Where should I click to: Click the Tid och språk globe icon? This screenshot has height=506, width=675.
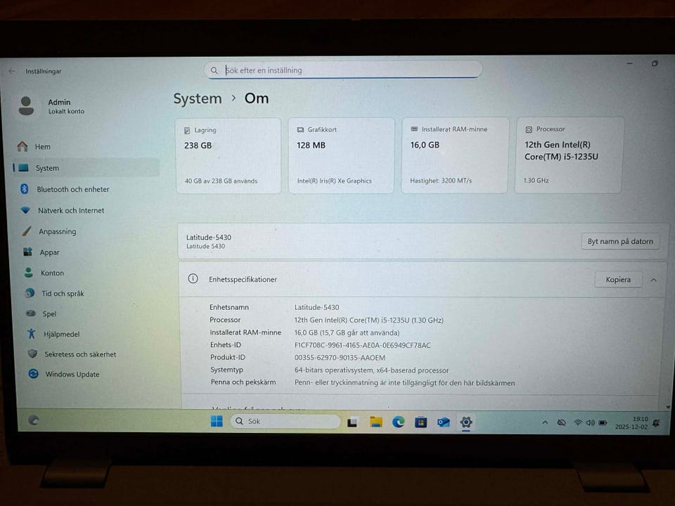click(30, 293)
